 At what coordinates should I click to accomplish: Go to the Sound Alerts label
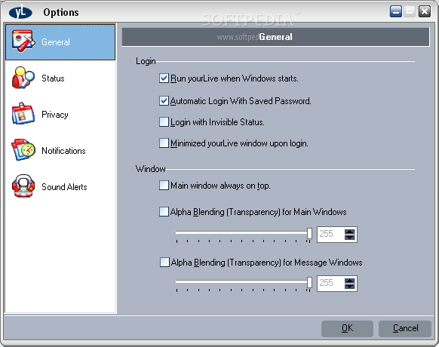tap(64, 187)
